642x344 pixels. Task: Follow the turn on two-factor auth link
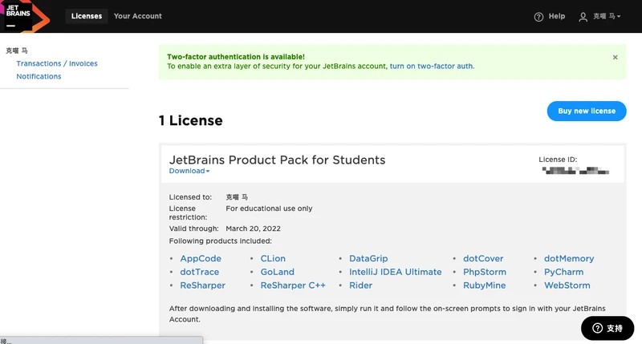coord(432,67)
